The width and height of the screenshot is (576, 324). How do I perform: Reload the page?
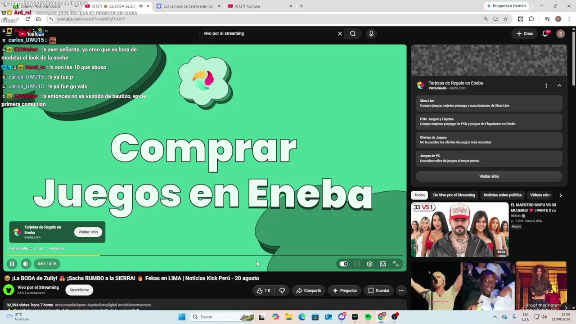(x=27, y=19)
